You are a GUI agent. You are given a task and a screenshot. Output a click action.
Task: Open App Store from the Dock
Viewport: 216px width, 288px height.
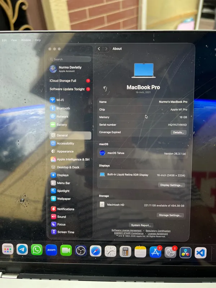tap(156, 252)
